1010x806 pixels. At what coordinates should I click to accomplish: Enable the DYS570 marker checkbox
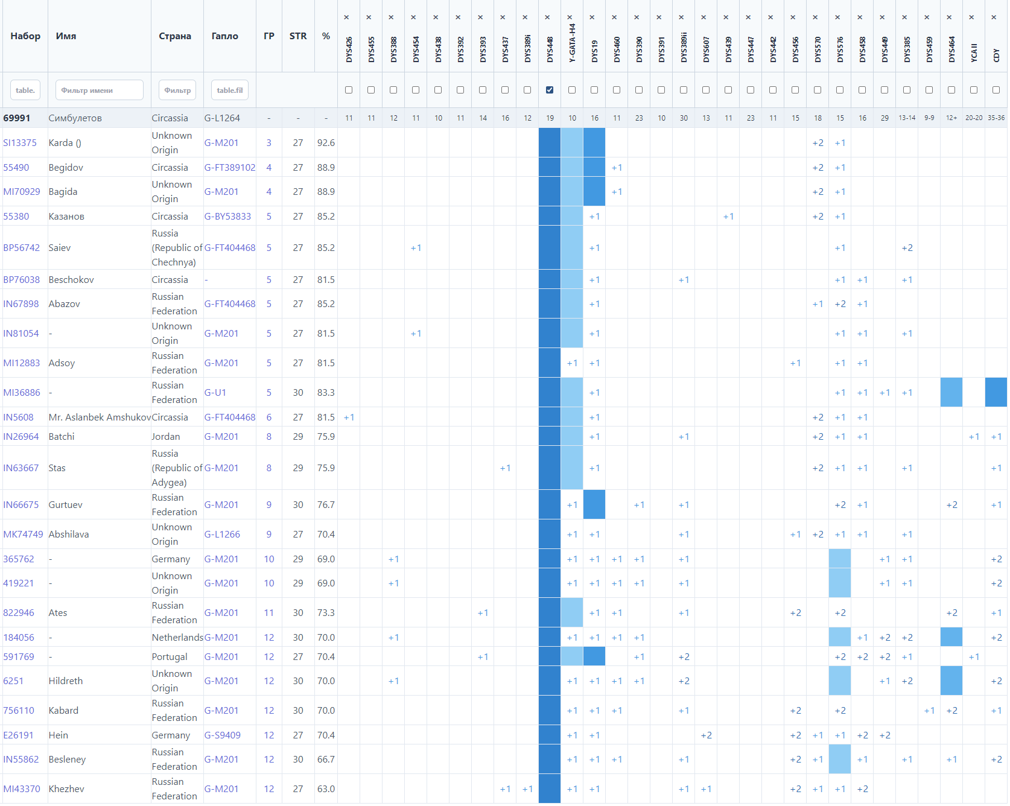[818, 90]
